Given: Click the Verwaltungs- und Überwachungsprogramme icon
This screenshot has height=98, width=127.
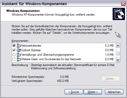Looking at the screenshot, I should tap(19, 55).
